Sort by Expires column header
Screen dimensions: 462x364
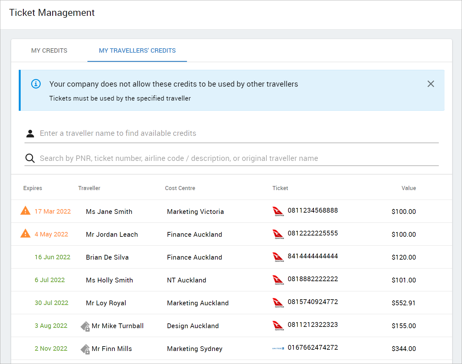point(33,188)
